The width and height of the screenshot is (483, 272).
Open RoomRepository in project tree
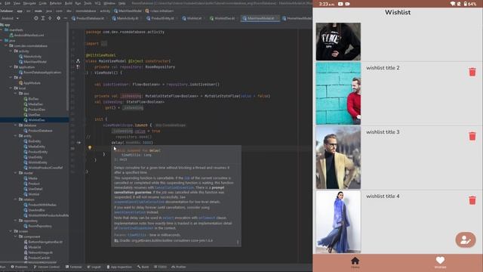pyautogui.click(x=38, y=226)
